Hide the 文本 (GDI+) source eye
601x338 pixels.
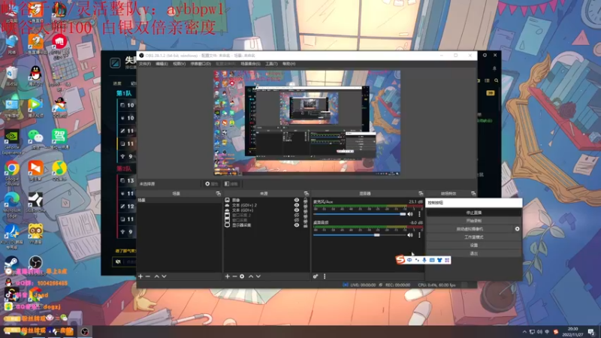click(x=296, y=210)
